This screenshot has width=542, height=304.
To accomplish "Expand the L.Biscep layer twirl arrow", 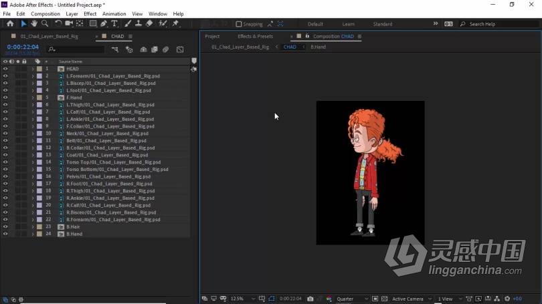I will point(33,83).
